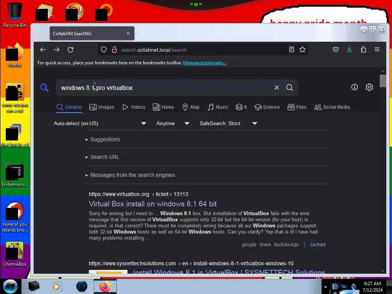
Task: Show the Firefox downloads panel
Action: pyautogui.click(x=350, y=49)
